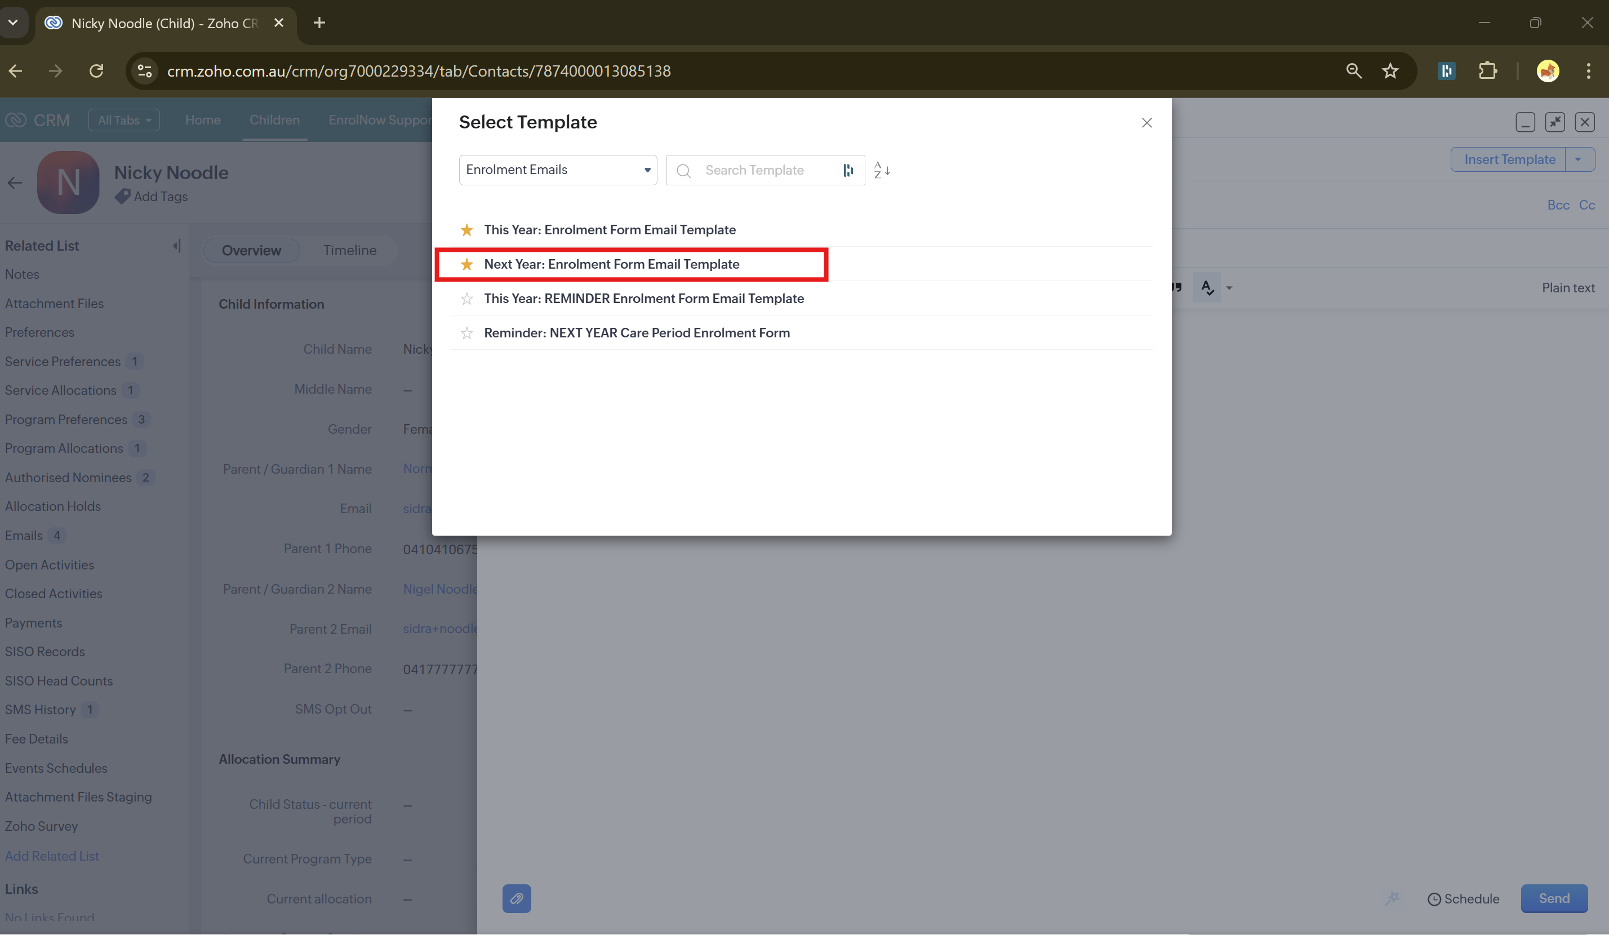Switch to the Timeline tab
The image size is (1609, 935).
[349, 250]
